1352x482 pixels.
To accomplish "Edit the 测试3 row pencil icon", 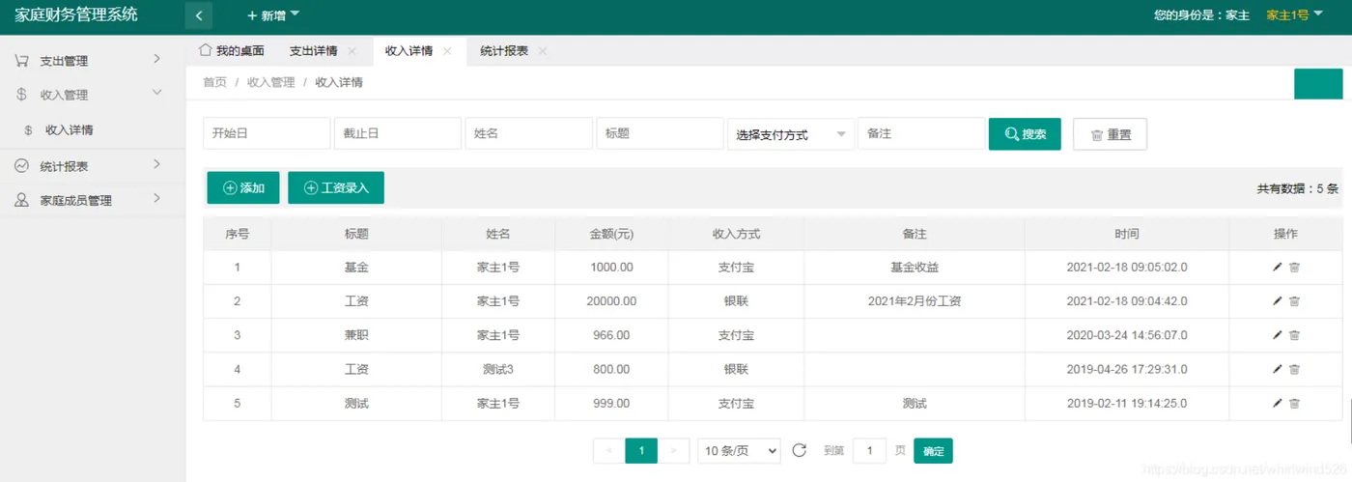I will pyautogui.click(x=1278, y=369).
